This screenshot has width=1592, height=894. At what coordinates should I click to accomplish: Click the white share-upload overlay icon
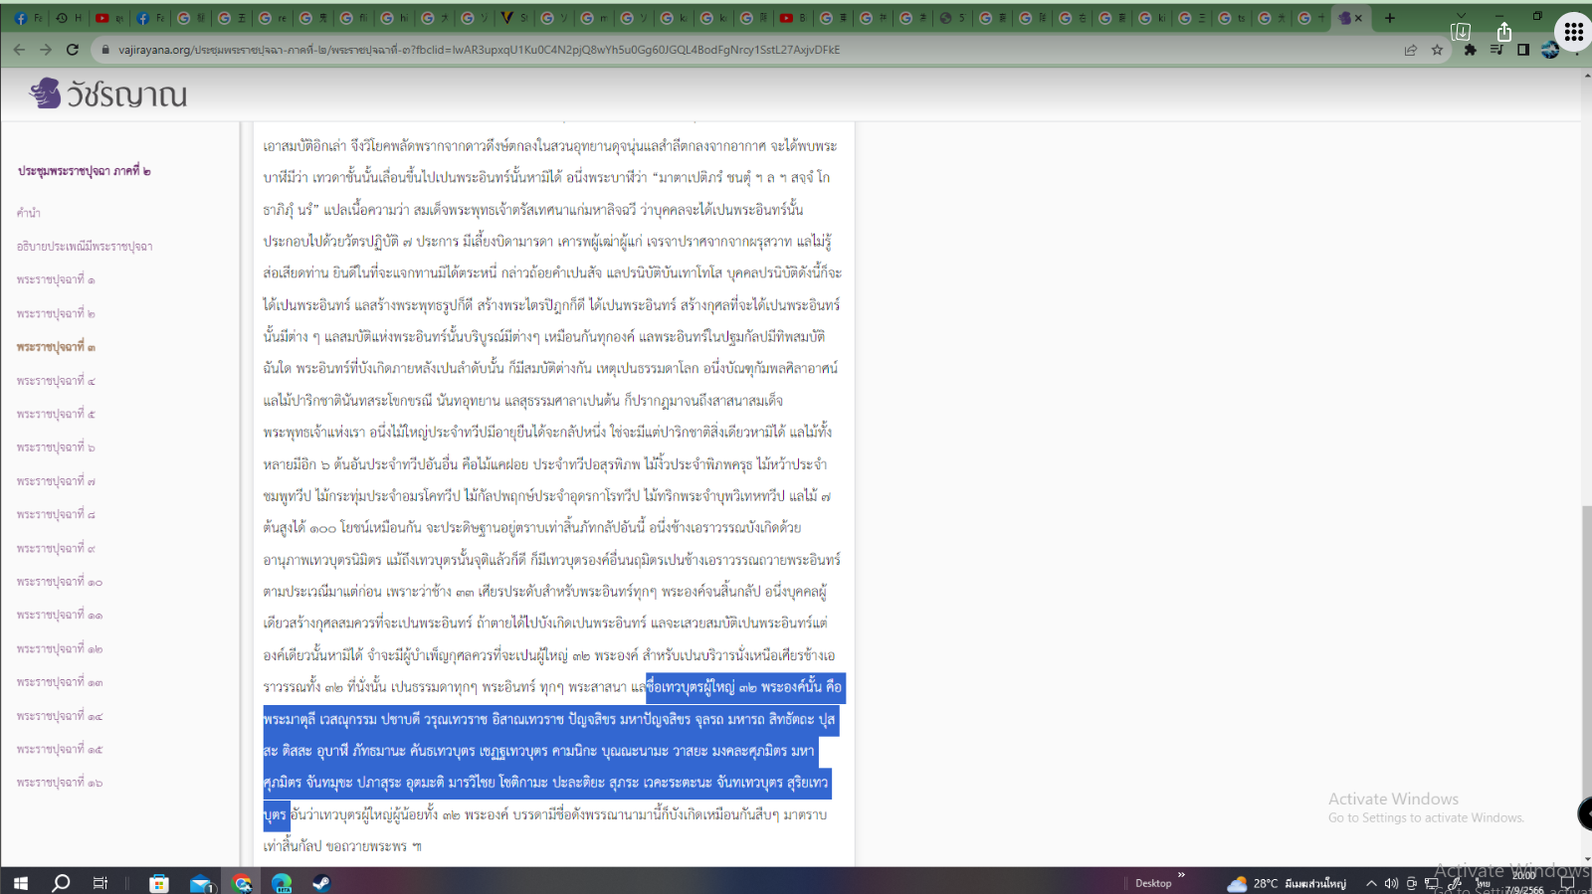pyautogui.click(x=1504, y=32)
